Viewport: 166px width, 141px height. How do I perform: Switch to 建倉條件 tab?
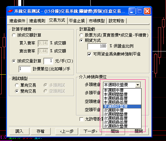click(17, 21)
